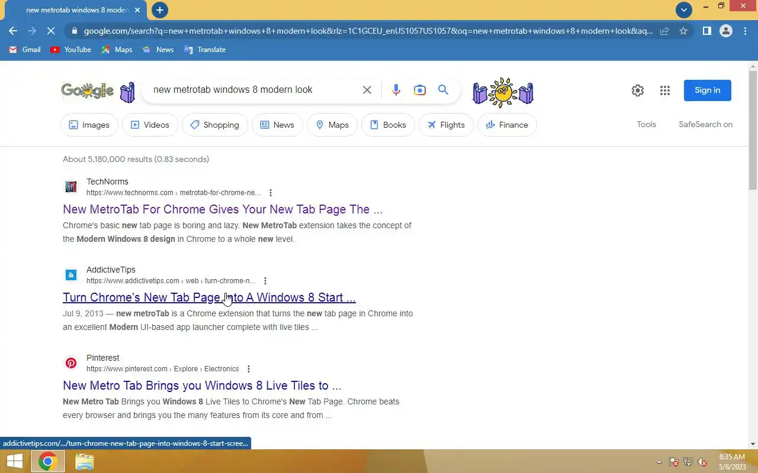Click the site info lock icon
The width and height of the screenshot is (758, 473).
point(73,31)
